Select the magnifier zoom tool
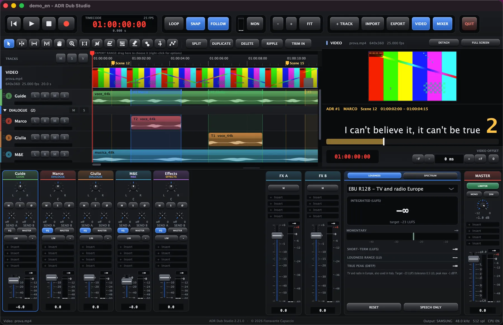The width and height of the screenshot is (503, 325). tap(72, 44)
